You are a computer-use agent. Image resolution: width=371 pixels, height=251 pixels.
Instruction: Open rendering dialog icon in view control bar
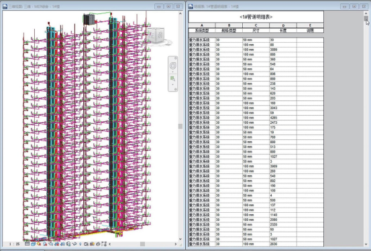point(51,244)
